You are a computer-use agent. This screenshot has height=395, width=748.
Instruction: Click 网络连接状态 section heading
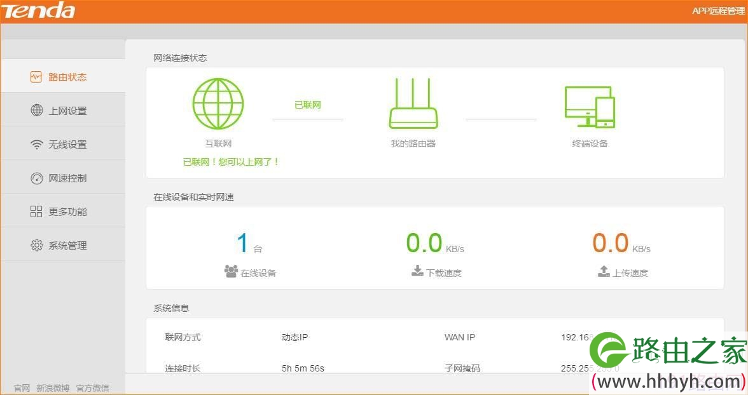[181, 58]
